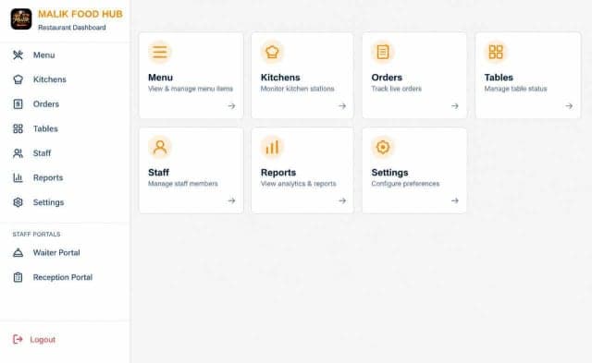Click the Orders card title
Image resolution: width=592 pixels, height=363 pixels.
tap(387, 78)
